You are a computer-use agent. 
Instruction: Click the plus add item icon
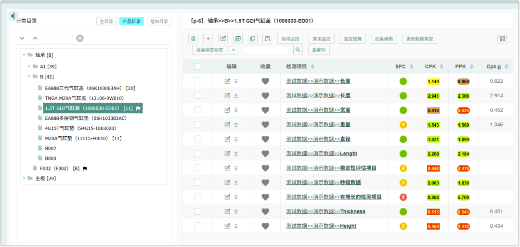[x=208, y=39]
